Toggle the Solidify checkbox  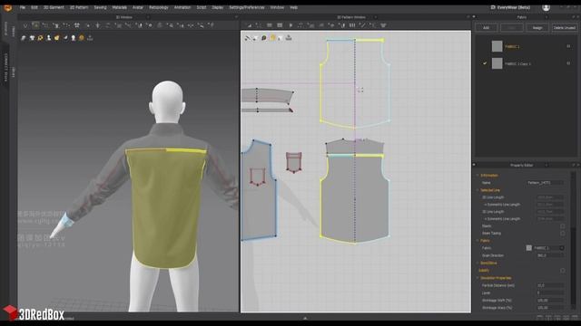point(563,271)
